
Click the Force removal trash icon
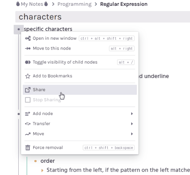28,147
